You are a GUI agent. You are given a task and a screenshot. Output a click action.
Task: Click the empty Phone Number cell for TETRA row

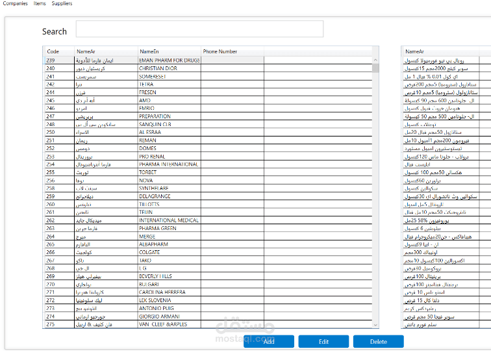233,84
